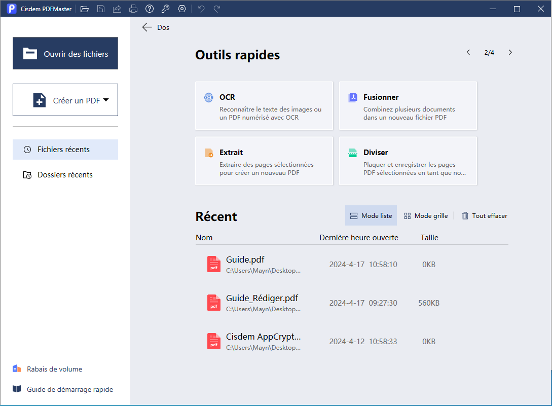Expand the Créer un PDF dropdown arrow
552x406 pixels.
coord(106,100)
